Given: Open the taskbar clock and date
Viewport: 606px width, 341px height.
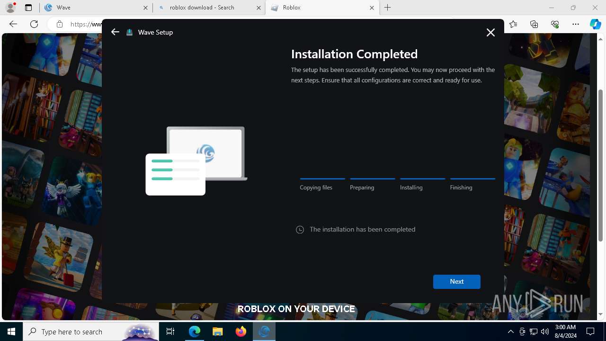Looking at the screenshot, I should 565,332.
